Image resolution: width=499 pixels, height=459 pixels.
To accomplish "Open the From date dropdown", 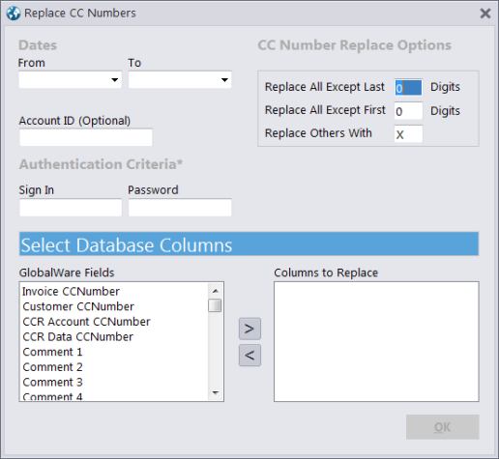I will pyautogui.click(x=115, y=79).
